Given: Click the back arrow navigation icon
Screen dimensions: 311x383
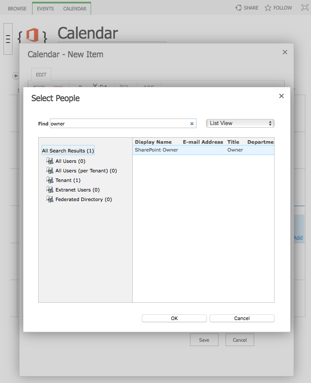Looking at the screenshot, I should coord(16,76).
